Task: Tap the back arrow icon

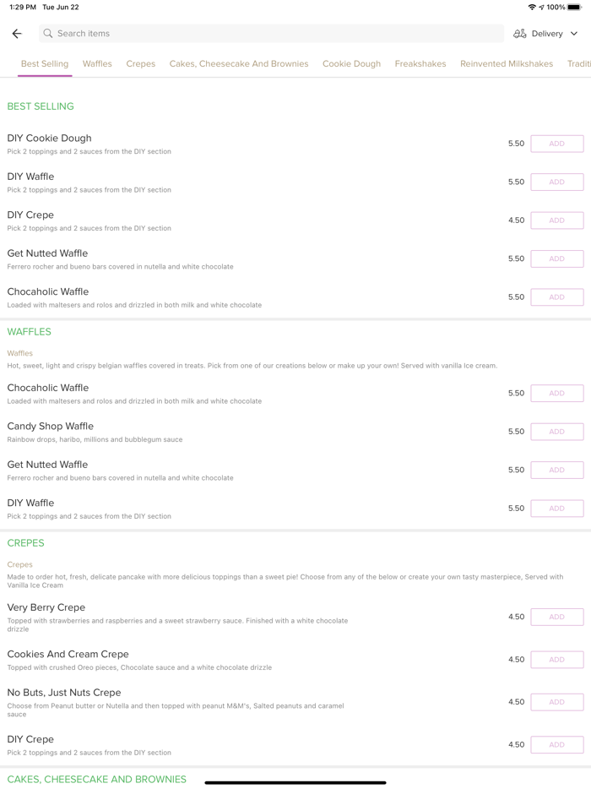Action: tap(17, 34)
